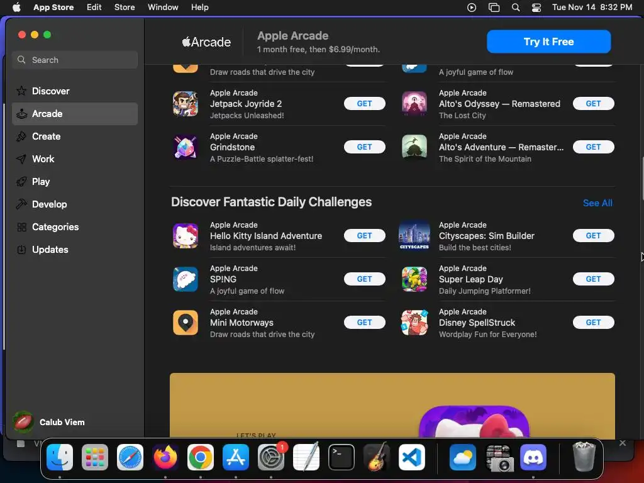Open the Grindstone app icon
The image size is (644, 483).
pos(186,147)
